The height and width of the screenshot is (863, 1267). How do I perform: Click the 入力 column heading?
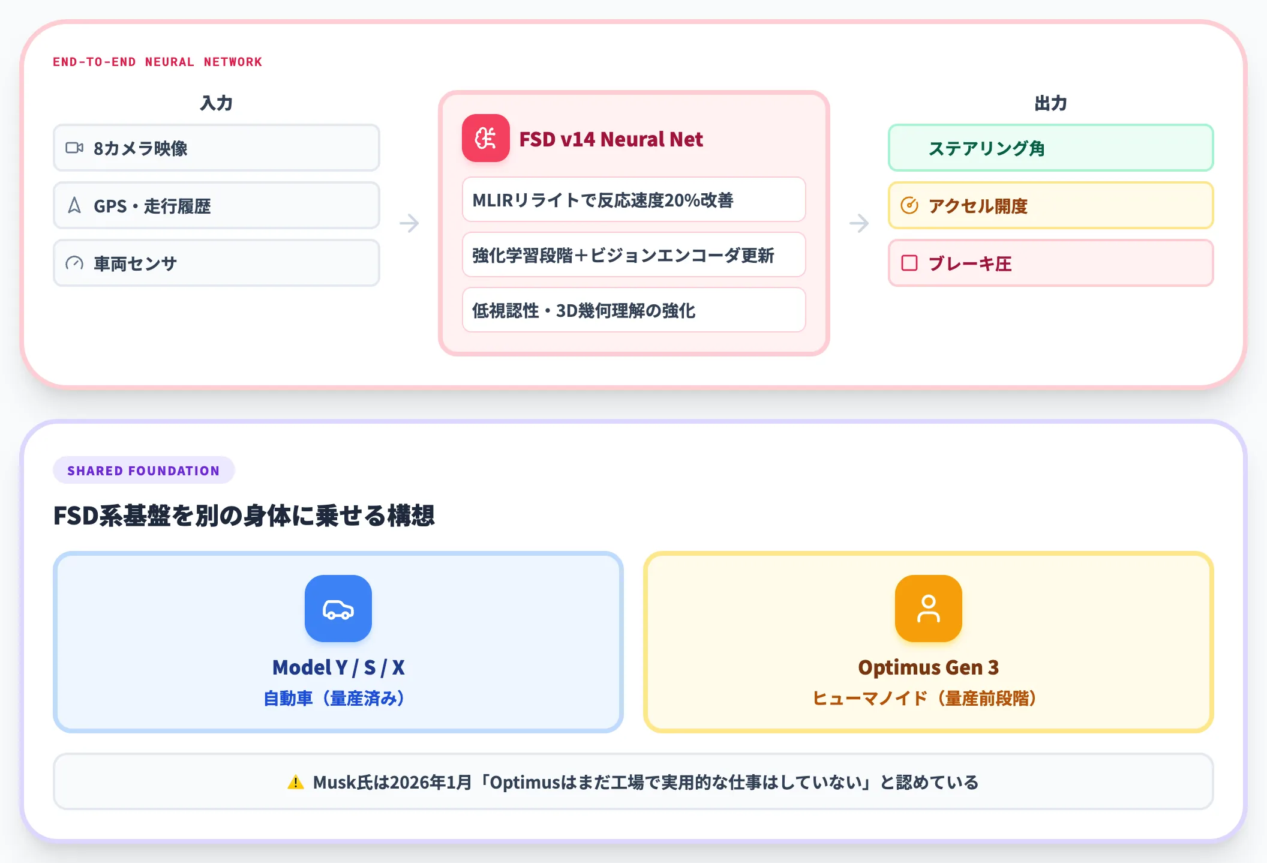coord(217,103)
